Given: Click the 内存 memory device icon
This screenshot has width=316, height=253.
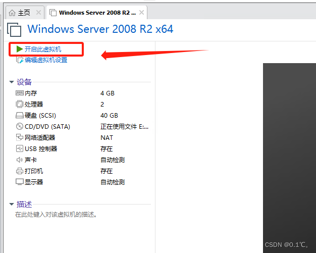Looking at the screenshot, I should [x=20, y=93].
